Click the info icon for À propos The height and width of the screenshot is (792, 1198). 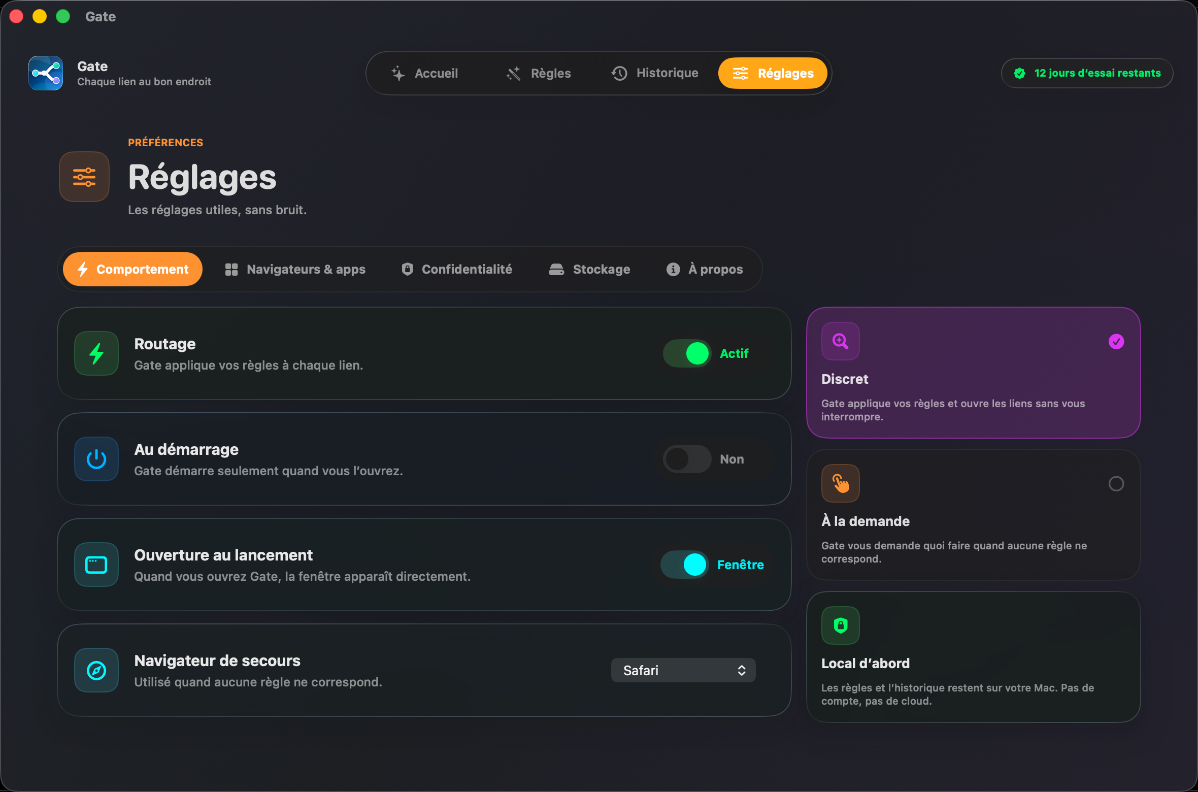pyautogui.click(x=673, y=269)
